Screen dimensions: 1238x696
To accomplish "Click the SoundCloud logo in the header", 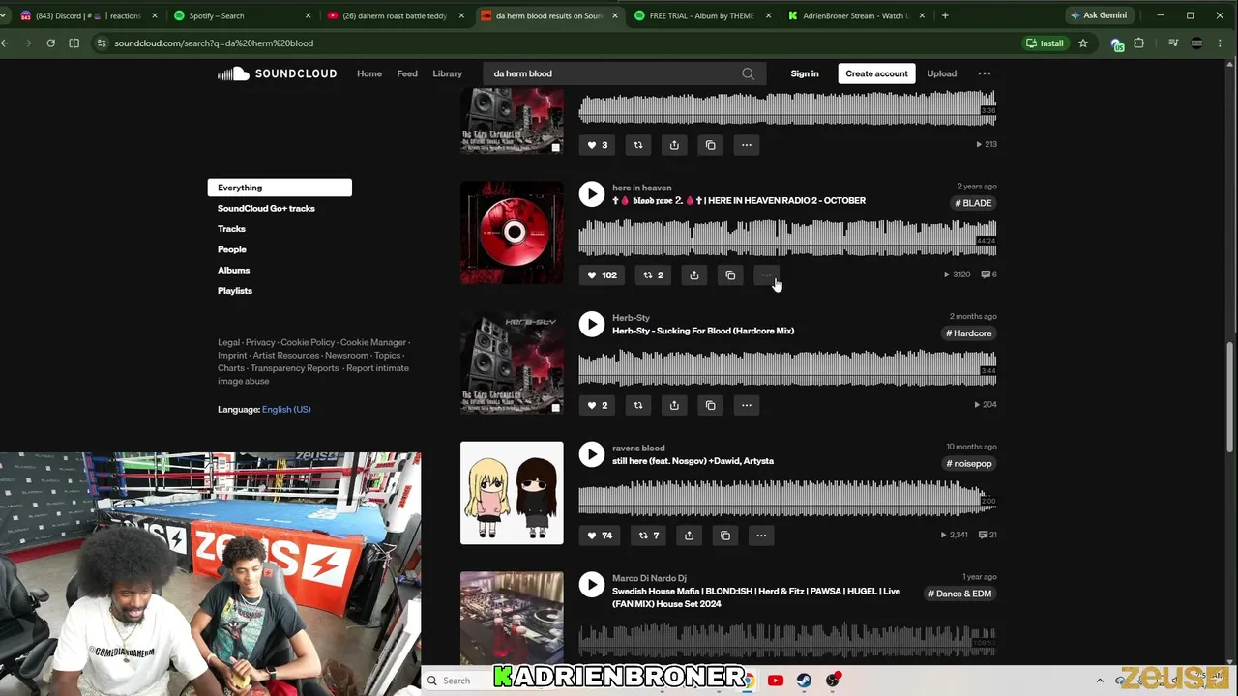I will pyautogui.click(x=277, y=73).
